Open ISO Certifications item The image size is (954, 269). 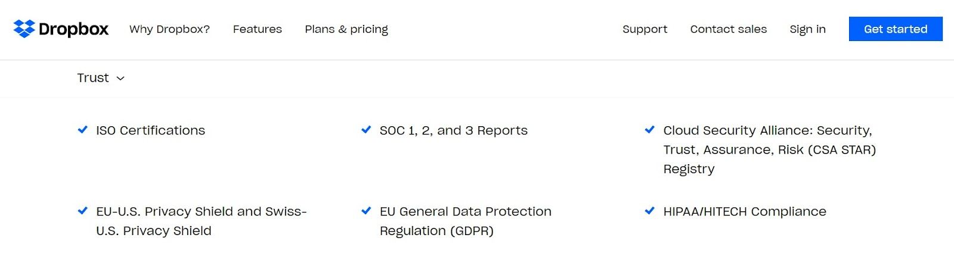[150, 130]
